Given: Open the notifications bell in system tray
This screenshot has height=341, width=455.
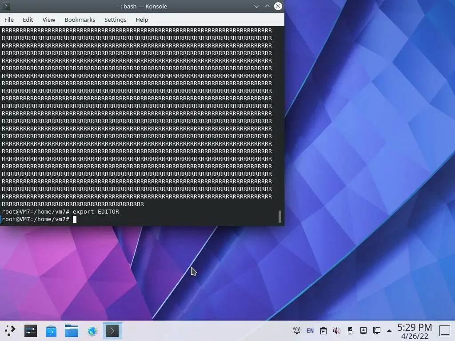Looking at the screenshot, I should pos(296,330).
